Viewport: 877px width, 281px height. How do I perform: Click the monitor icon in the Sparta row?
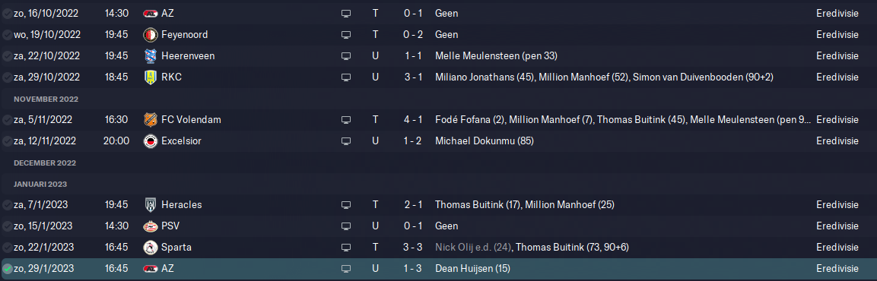point(345,248)
